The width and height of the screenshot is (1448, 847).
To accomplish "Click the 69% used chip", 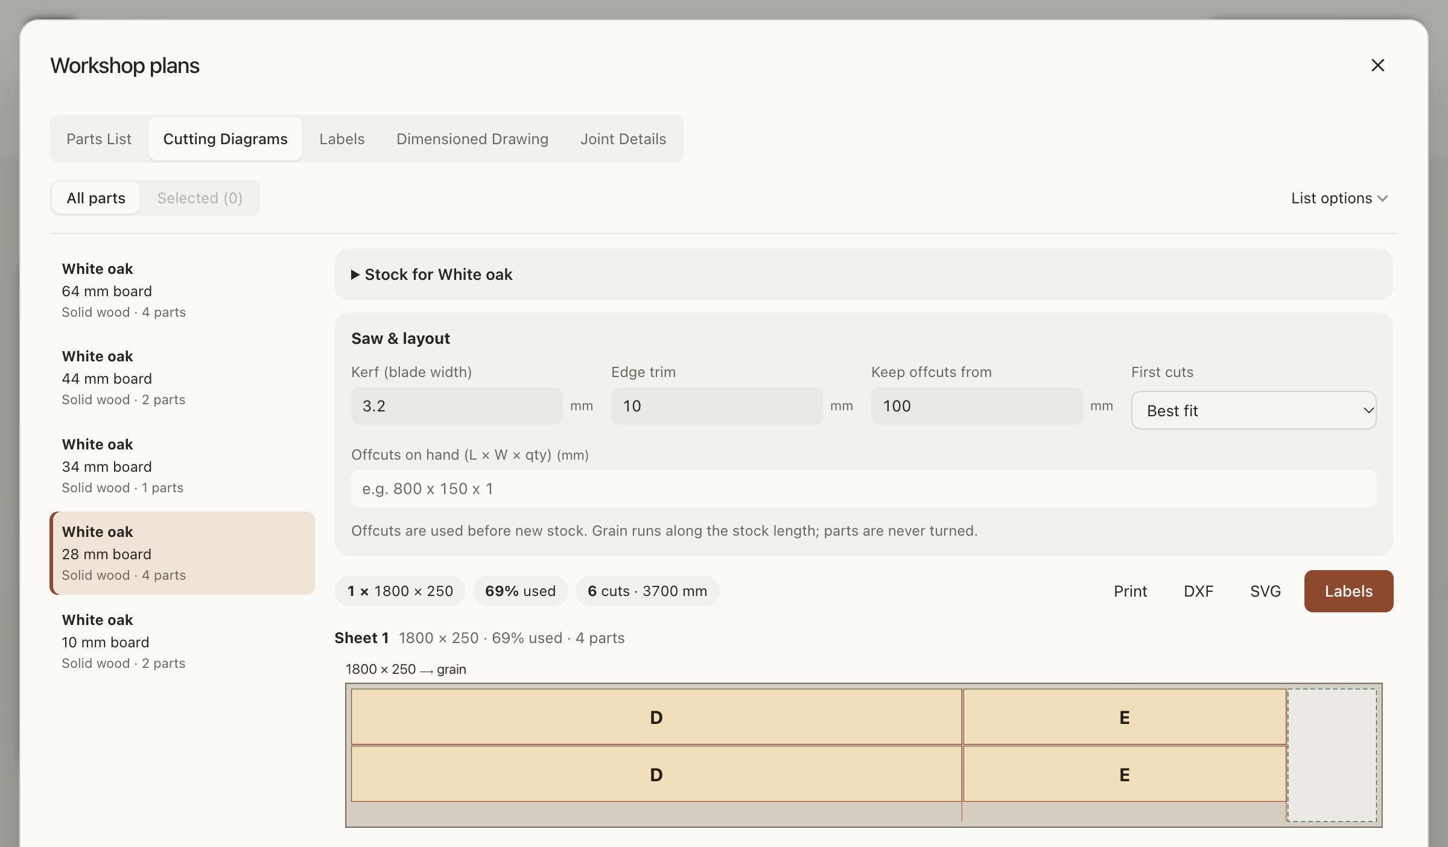I will [x=520, y=591].
